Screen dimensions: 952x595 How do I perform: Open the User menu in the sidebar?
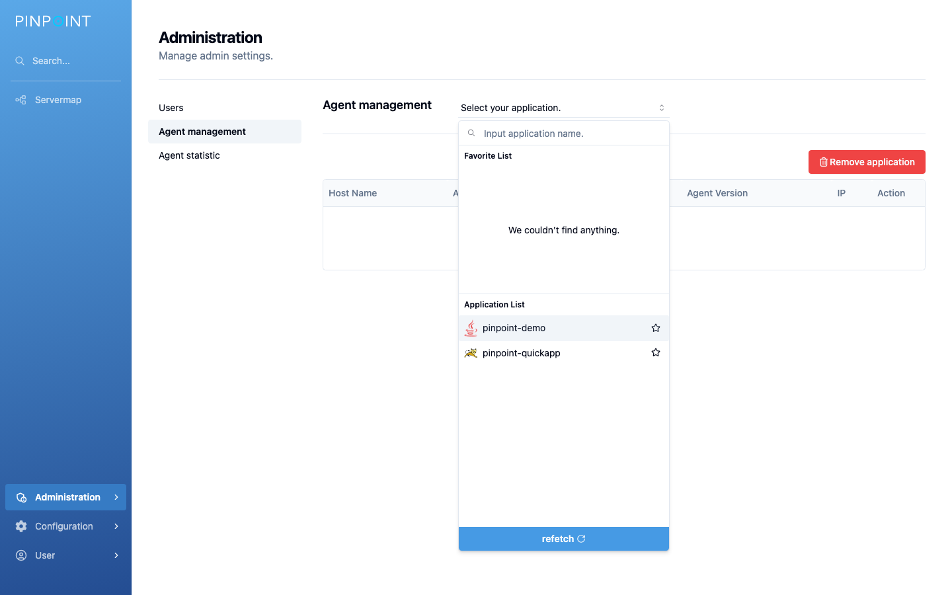click(65, 555)
